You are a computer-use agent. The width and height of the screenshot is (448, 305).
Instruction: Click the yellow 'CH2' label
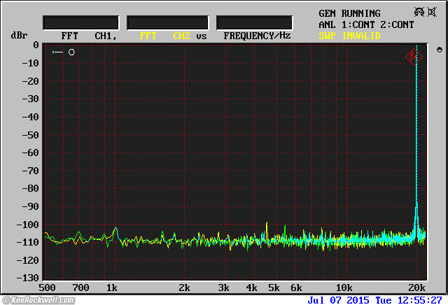181,36
